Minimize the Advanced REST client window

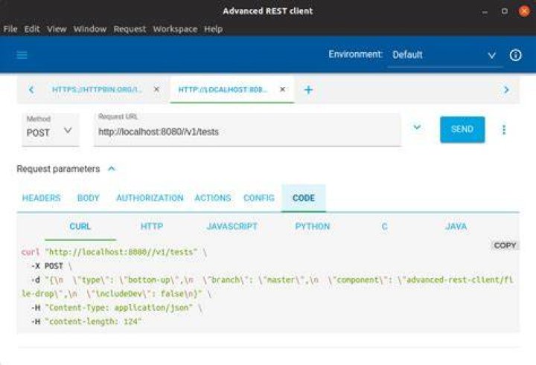pos(485,11)
